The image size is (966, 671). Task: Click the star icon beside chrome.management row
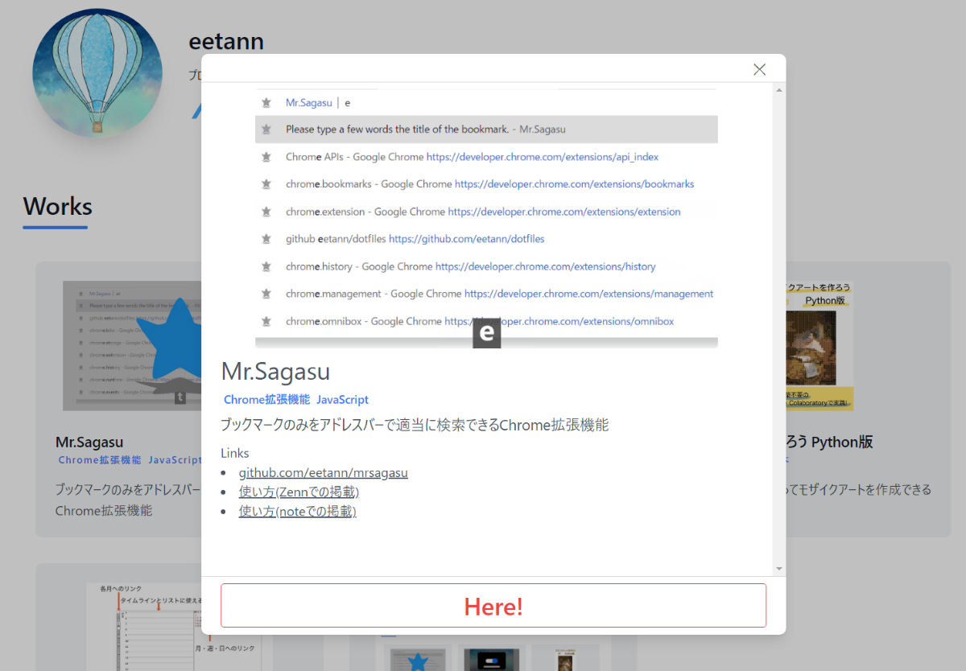click(x=266, y=294)
